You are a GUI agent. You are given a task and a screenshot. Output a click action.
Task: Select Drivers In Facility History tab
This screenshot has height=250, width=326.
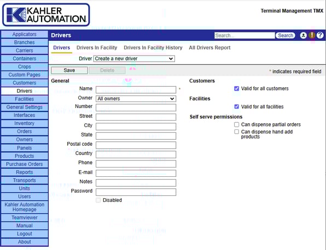[153, 47]
